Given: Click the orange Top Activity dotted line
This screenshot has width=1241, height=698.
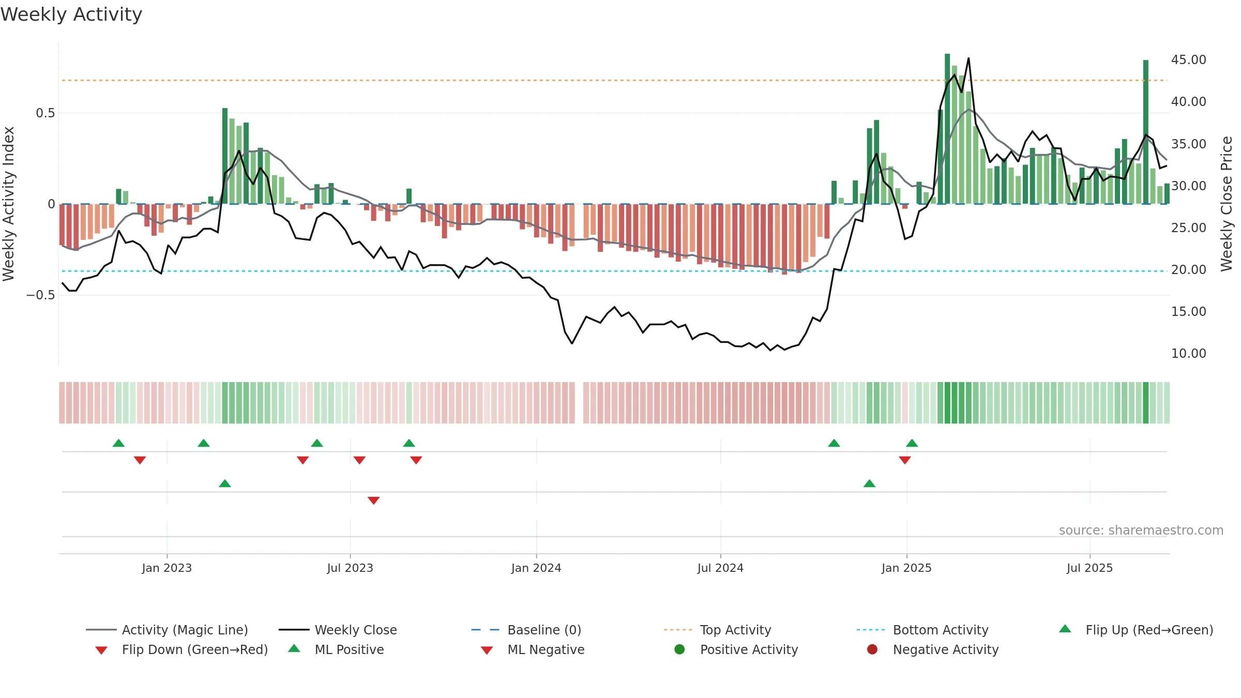Looking at the screenshot, I should coord(614,81).
